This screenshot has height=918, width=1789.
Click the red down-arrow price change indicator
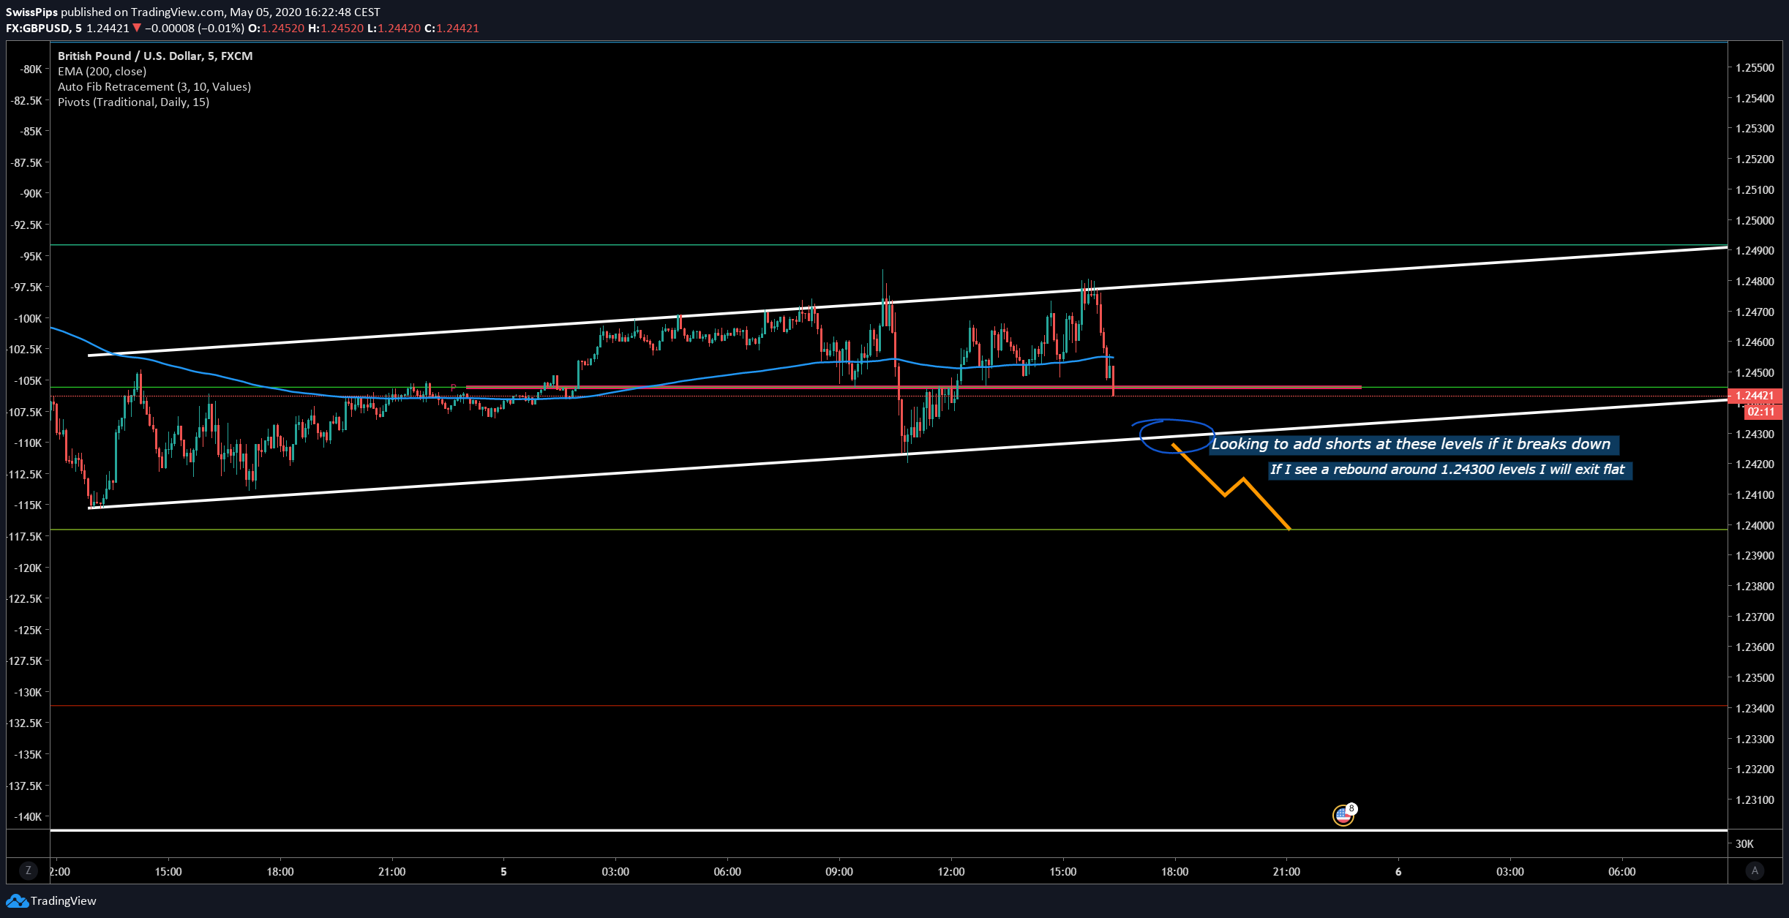tap(137, 28)
